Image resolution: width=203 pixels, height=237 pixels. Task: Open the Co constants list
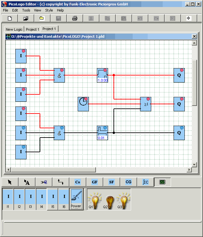[x=77, y=182]
